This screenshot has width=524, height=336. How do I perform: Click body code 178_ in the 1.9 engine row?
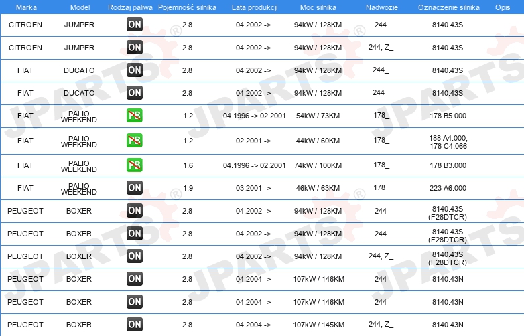381,187
